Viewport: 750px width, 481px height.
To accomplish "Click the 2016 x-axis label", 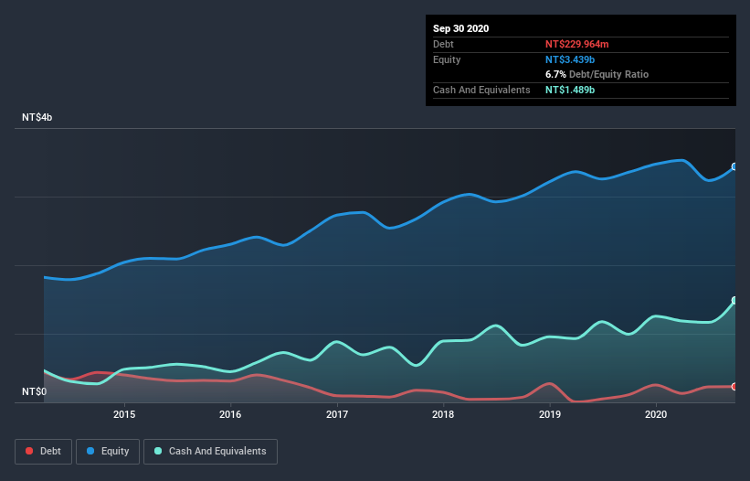I will tap(230, 414).
